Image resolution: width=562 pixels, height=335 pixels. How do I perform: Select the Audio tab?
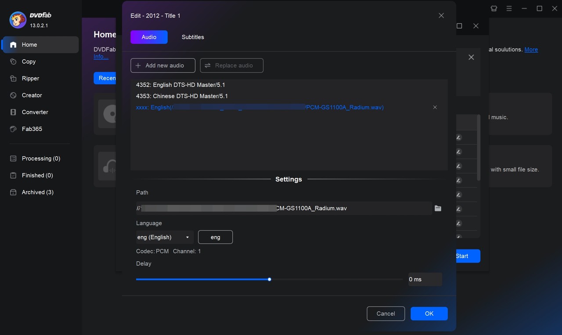click(x=149, y=37)
